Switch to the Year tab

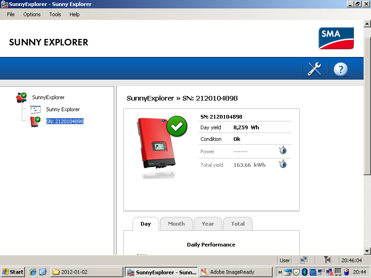click(x=208, y=224)
